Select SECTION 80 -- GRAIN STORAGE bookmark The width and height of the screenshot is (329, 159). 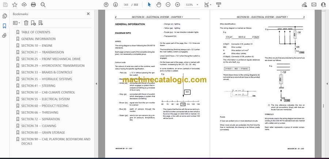pos(43,133)
